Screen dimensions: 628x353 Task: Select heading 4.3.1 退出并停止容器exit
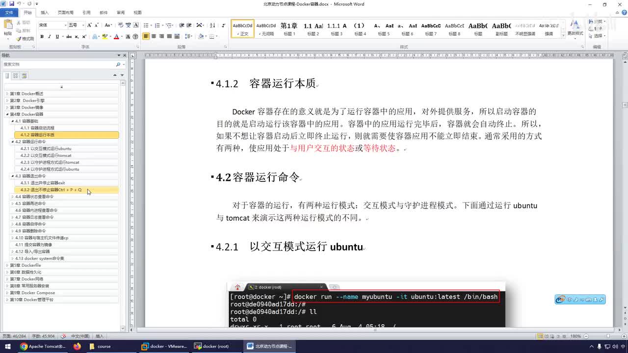tap(43, 183)
